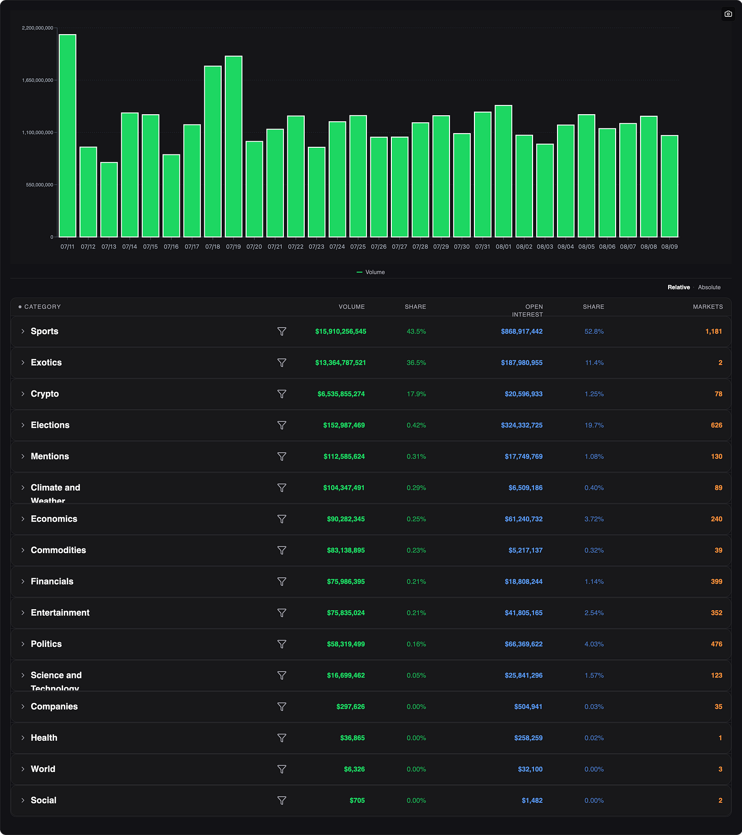Click the filter icon for Exotics
The image size is (742, 835).
[282, 362]
